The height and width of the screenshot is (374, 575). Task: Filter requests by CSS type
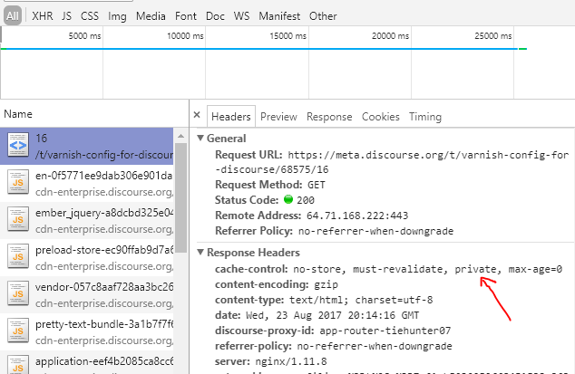[x=90, y=15]
